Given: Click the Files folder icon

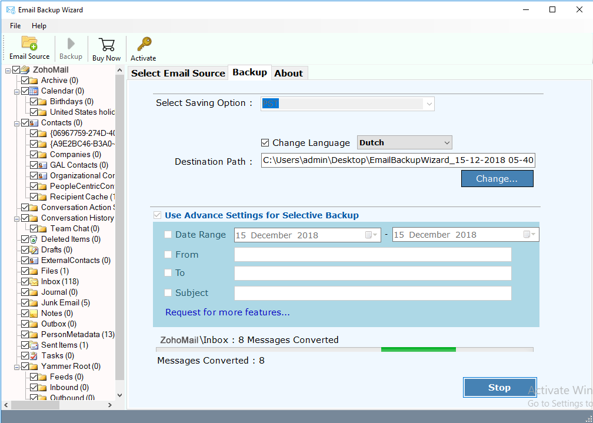Looking at the screenshot, I should (34, 271).
